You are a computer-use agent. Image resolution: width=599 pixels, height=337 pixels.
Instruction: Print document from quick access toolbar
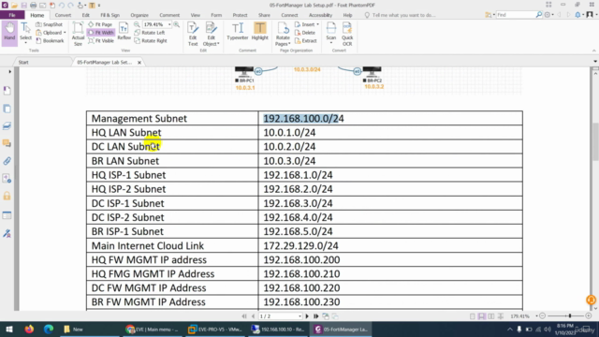click(x=34, y=6)
